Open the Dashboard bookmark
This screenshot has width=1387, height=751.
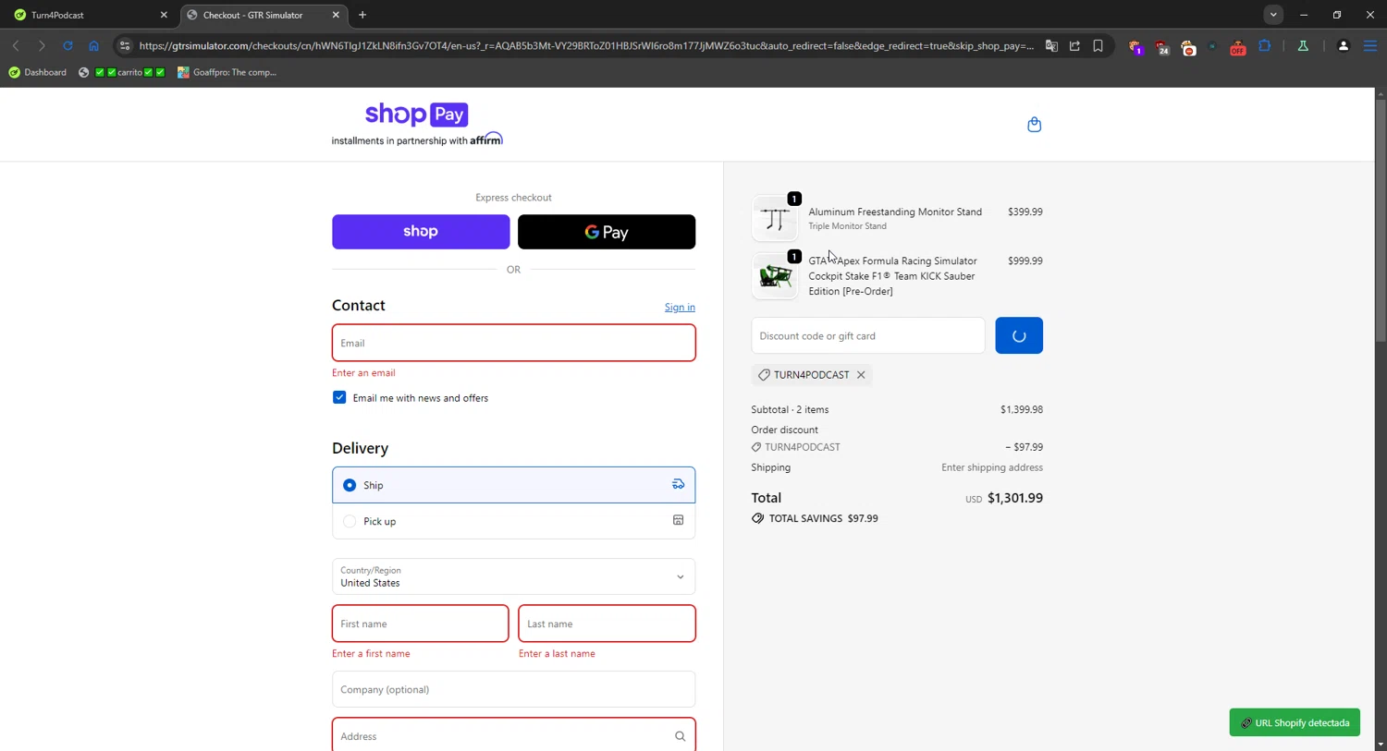click(38, 72)
